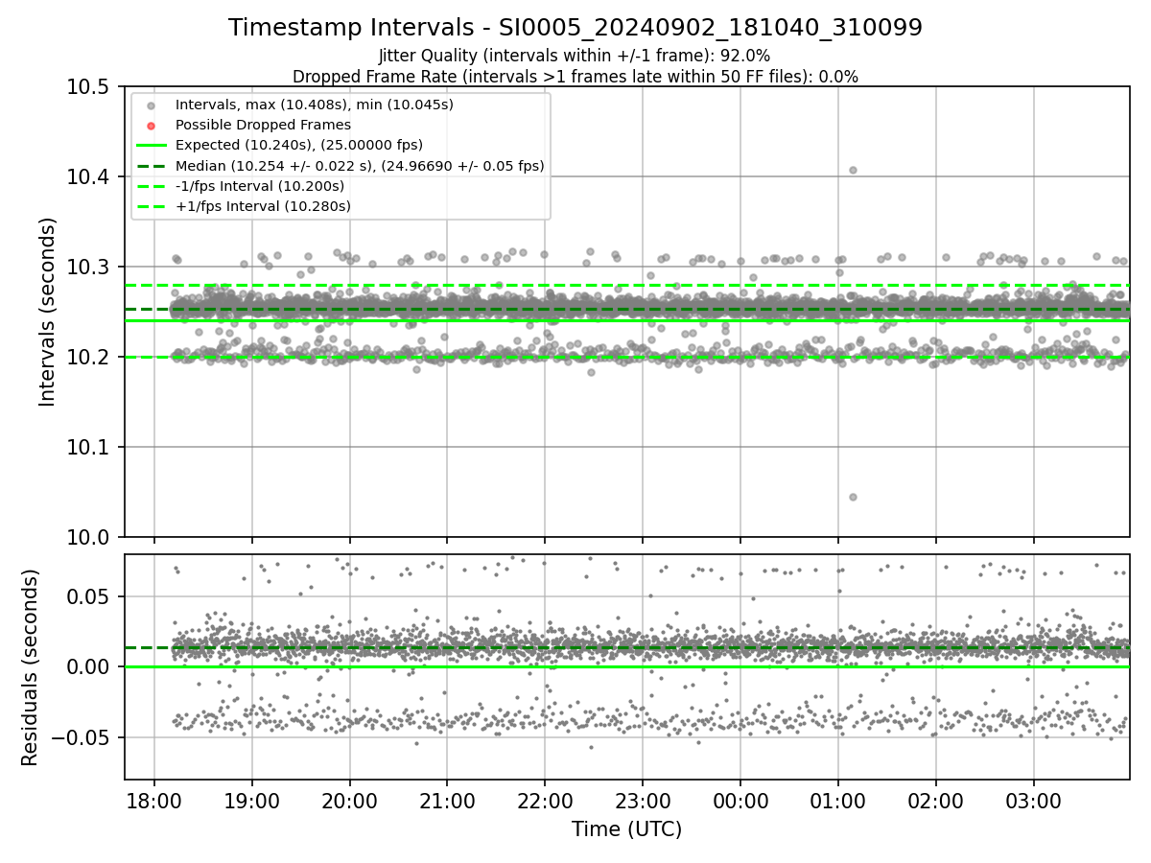Click the 02:00 x-axis tick label
Image resolution: width=1151 pixels, height=863 pixels.
[x=936, y=799]
